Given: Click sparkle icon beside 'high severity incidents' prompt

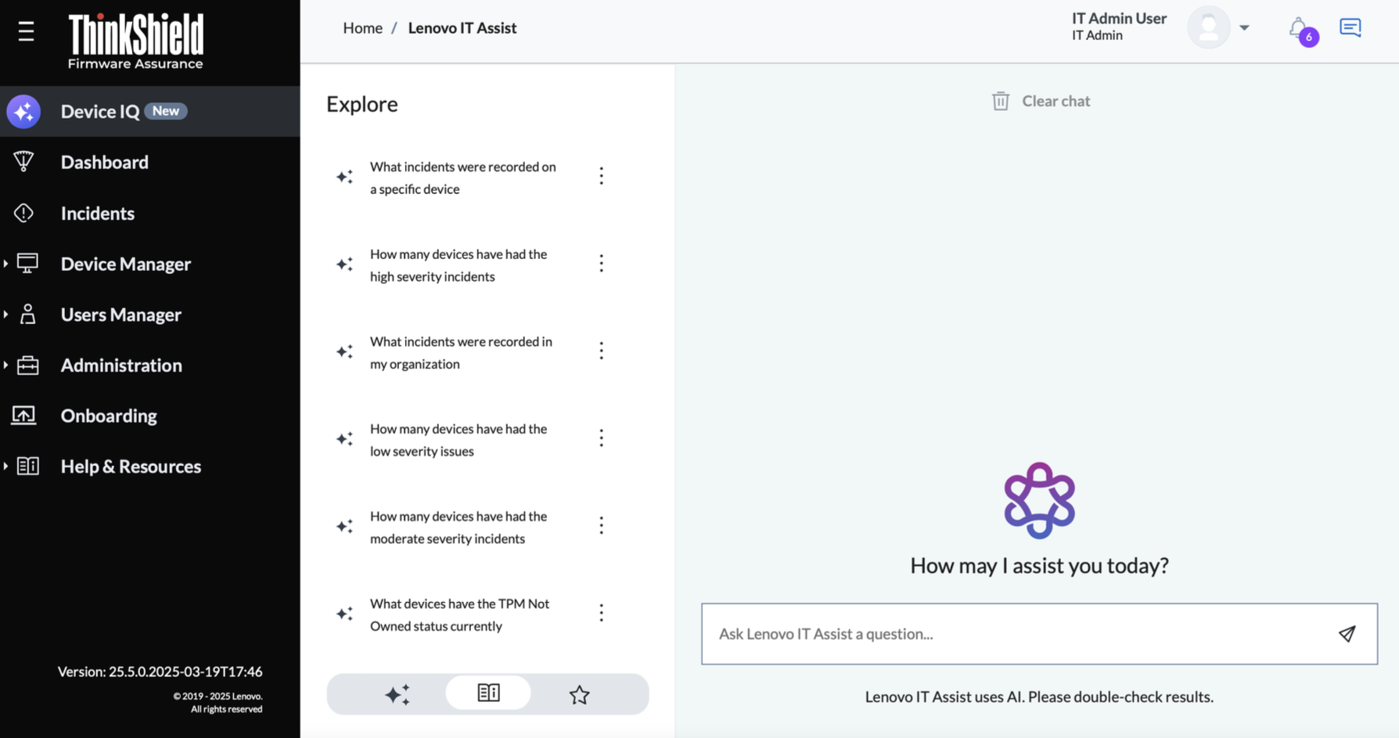Looking at the screenshot, I should [344, 265].
